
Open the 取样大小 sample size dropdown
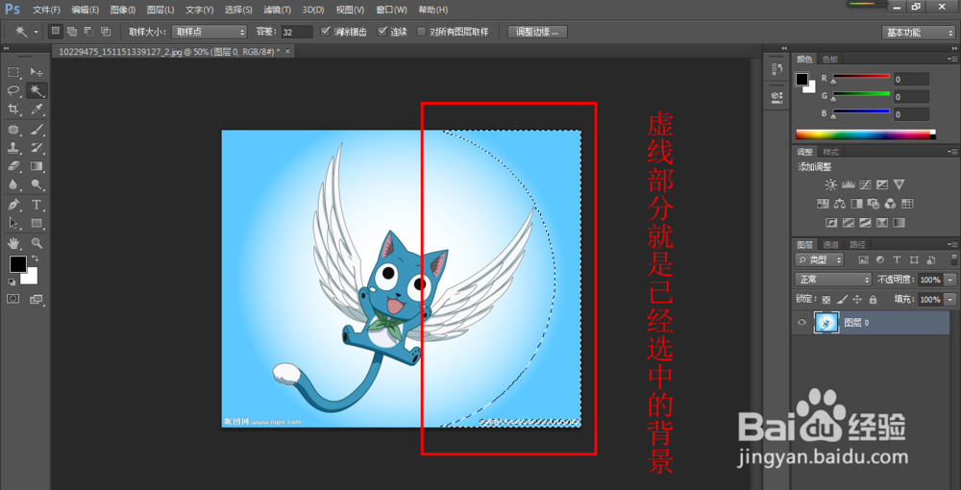tap(209, 32)
